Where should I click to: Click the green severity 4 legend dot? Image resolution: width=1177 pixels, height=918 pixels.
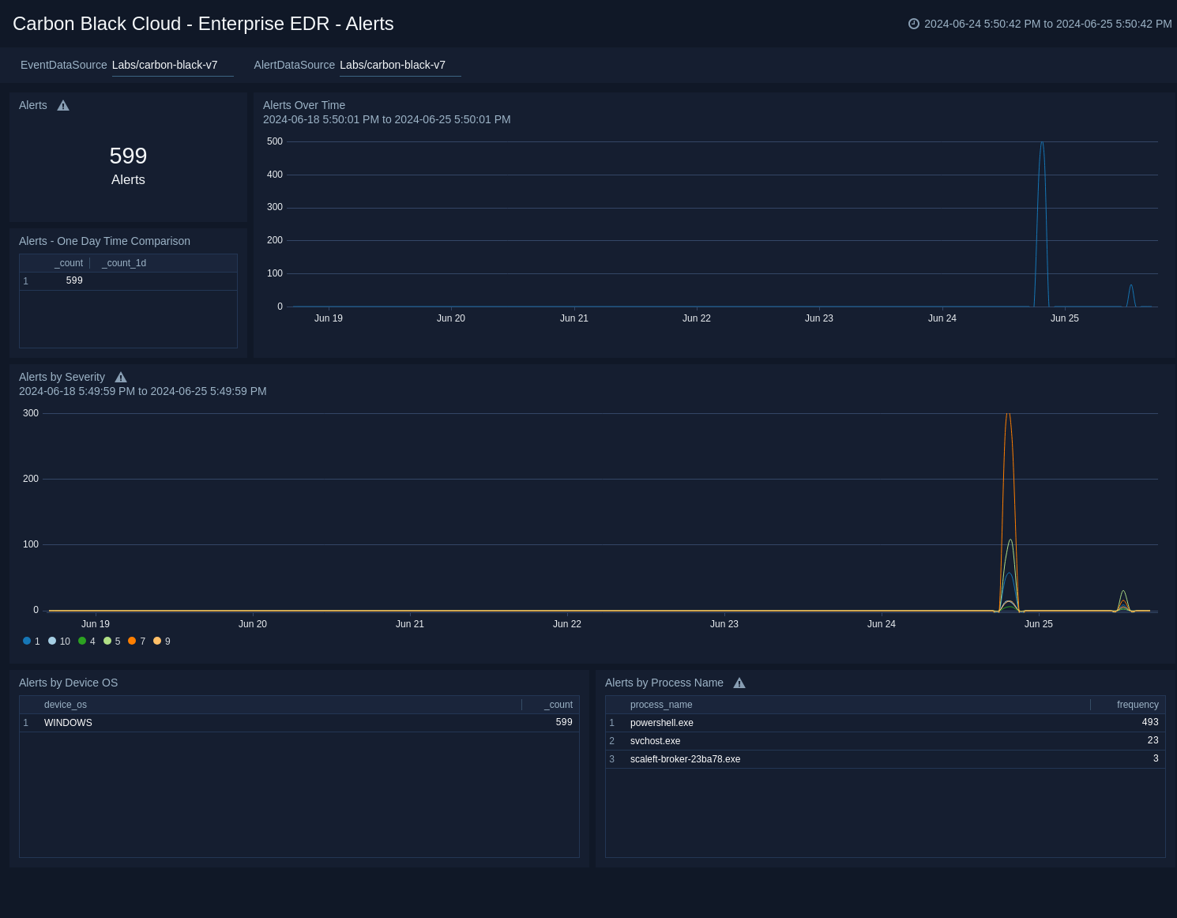coord(81,641)
